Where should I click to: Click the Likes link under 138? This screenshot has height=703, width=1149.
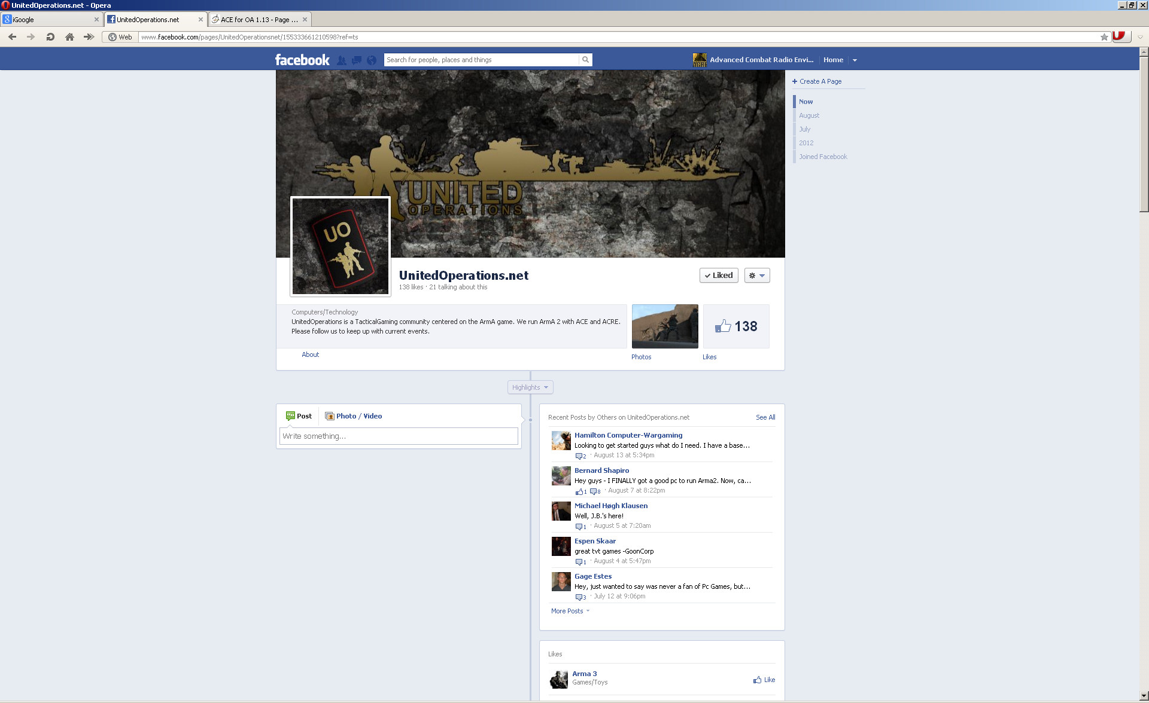(709, 357)
